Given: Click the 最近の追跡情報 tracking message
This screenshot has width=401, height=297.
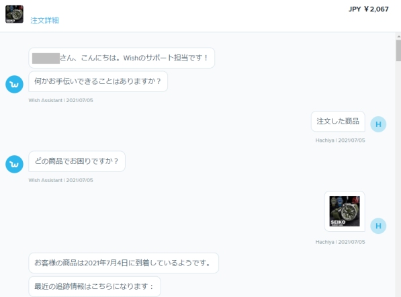Looking at the screenshot, I should [95, 286].
